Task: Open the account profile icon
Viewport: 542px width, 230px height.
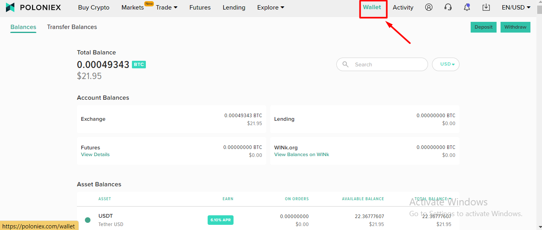Action: pos(429,7)
